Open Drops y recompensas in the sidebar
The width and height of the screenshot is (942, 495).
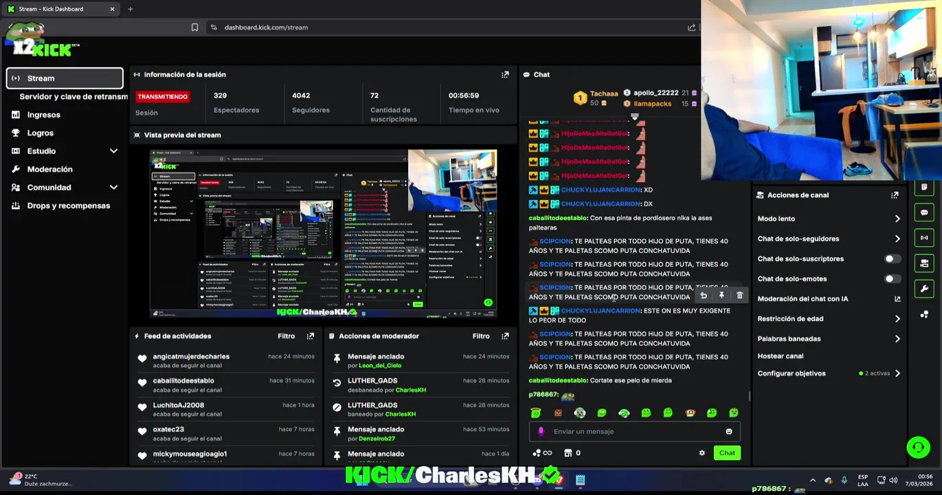[69, 206]
